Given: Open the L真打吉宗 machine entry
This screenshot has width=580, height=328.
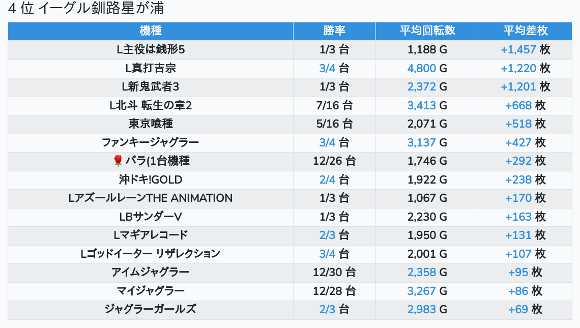Looking at the screenshot, I should point(150,68).
